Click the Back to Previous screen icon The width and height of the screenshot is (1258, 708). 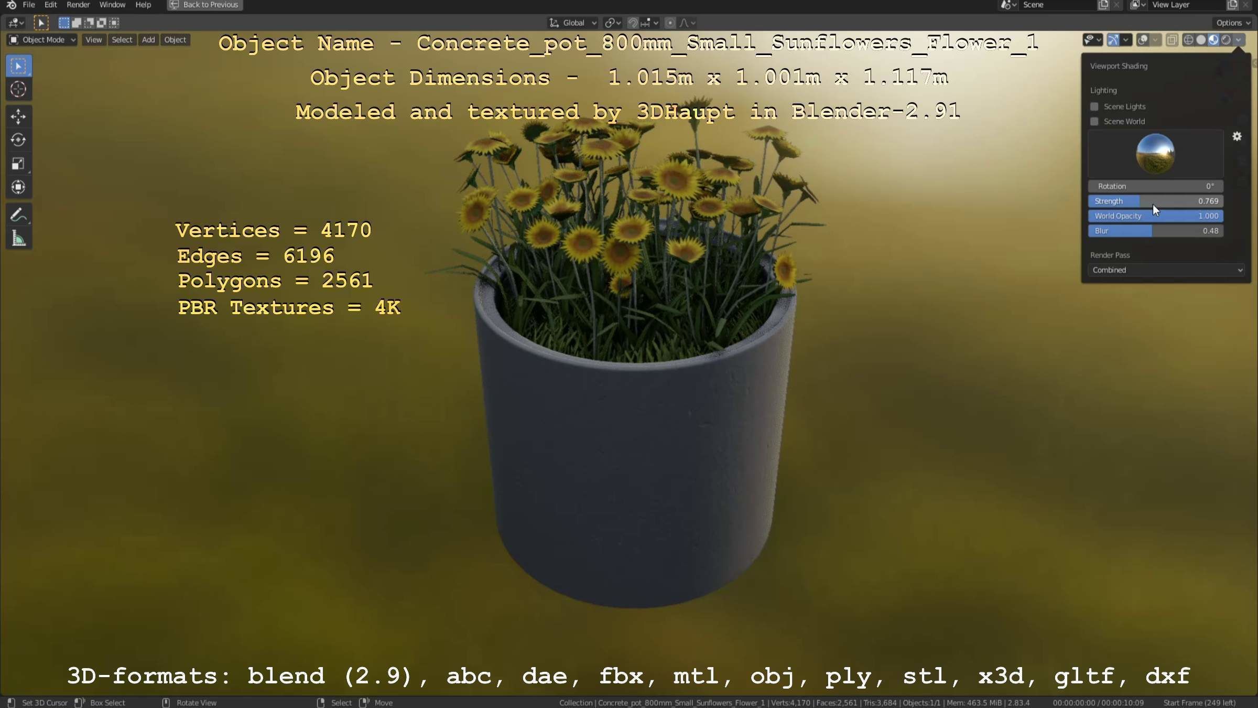(x=174, y=5)
